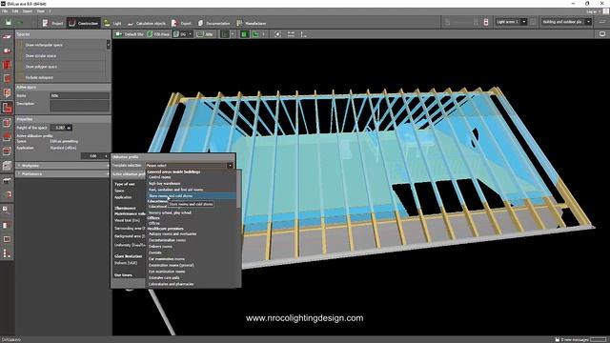This screenshot has height=343, width=610.
Task: Select Draw circular space tool
Action: (x=60, y=56)
